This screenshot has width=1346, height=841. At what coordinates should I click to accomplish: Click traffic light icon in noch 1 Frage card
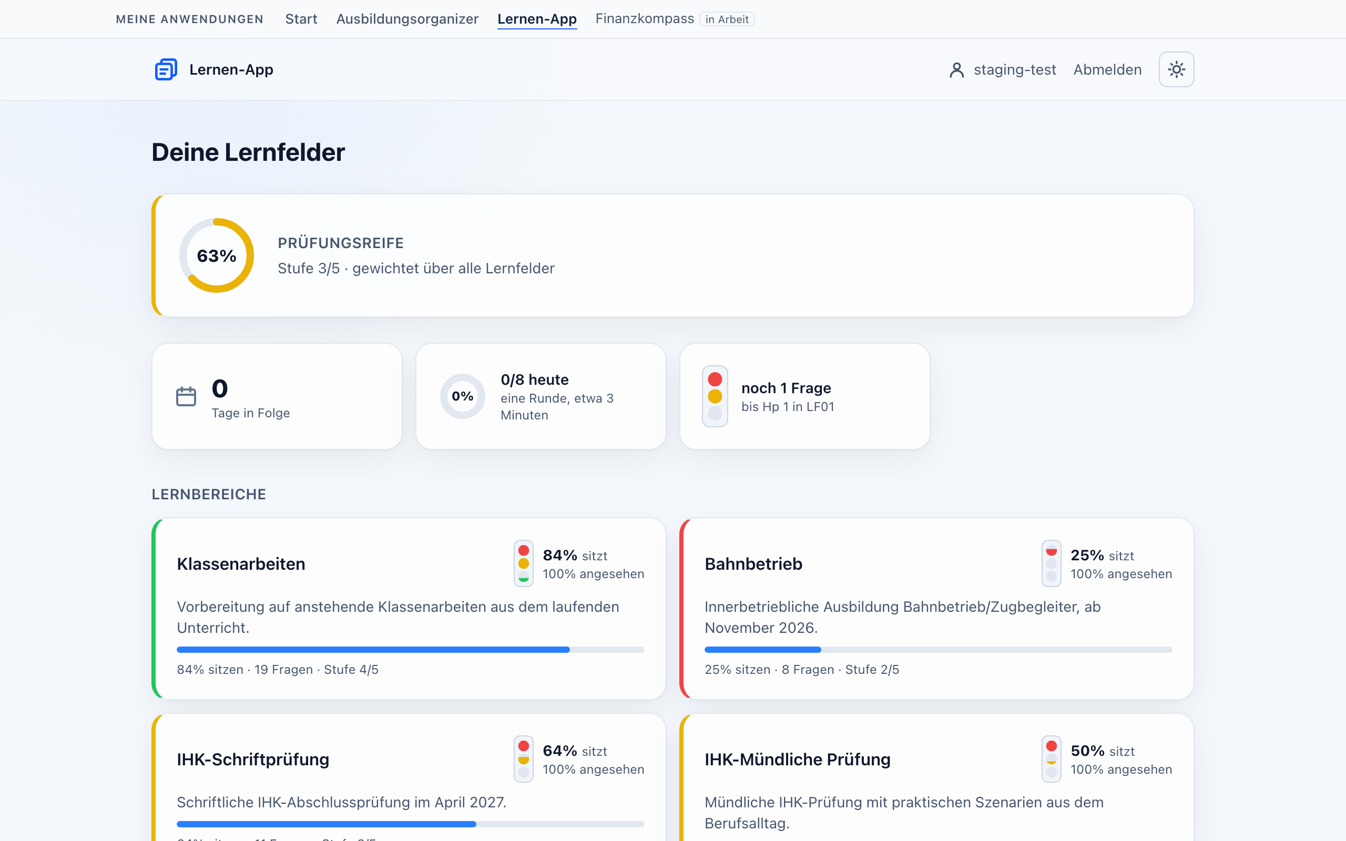pos(715,396)
